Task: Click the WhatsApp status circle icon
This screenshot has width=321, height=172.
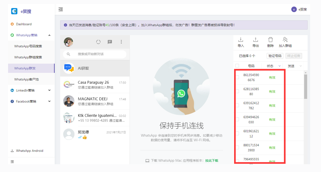Action: coord(98,42)
